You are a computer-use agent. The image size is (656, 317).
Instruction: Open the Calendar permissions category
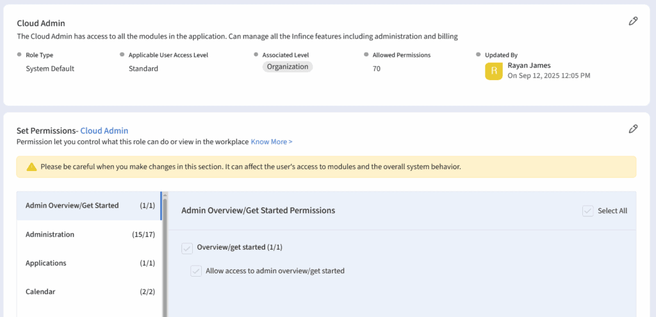pos(40,291)
